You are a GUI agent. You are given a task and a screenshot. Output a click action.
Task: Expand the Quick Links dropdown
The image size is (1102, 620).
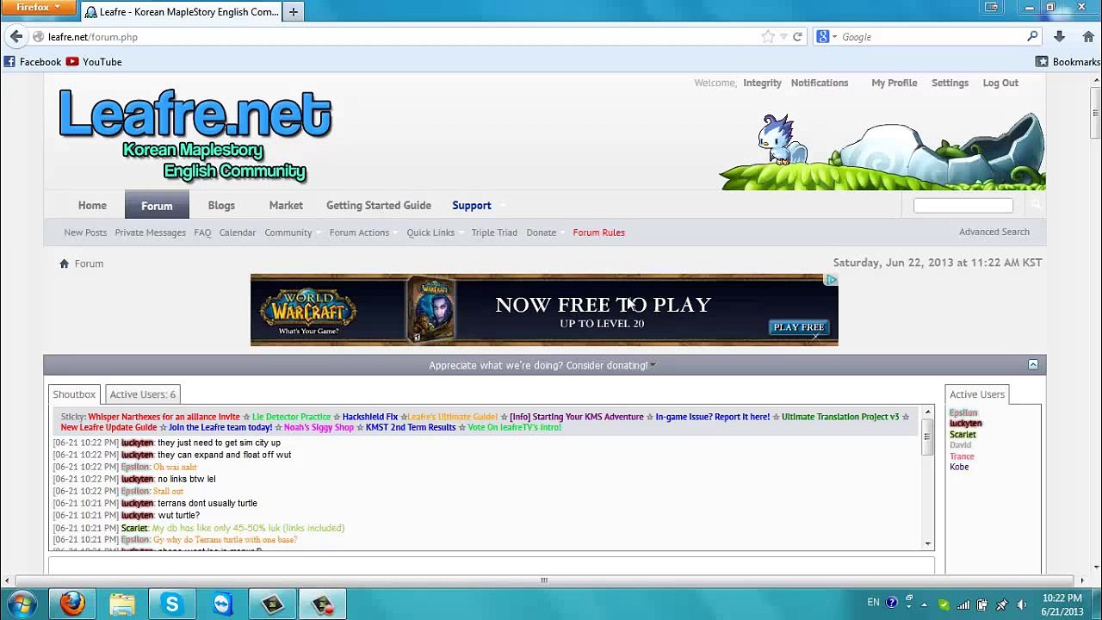[x=435, y=232]
